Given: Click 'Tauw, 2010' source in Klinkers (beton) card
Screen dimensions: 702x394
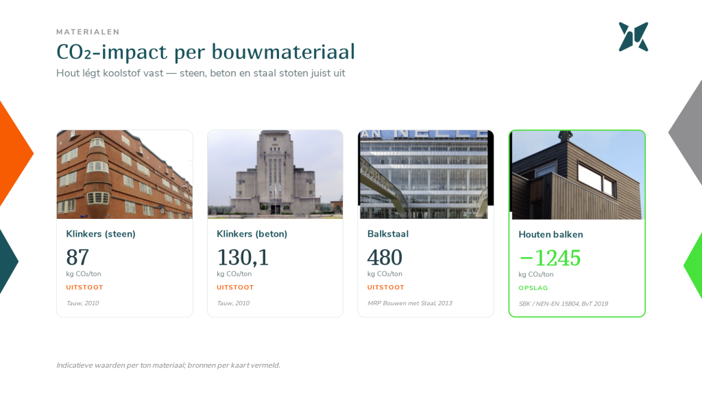Looking at the screenshot, I should click(233, 303).
